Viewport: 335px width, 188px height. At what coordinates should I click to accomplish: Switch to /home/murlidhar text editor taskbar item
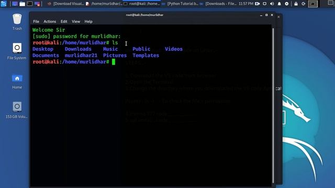(104, 4)
